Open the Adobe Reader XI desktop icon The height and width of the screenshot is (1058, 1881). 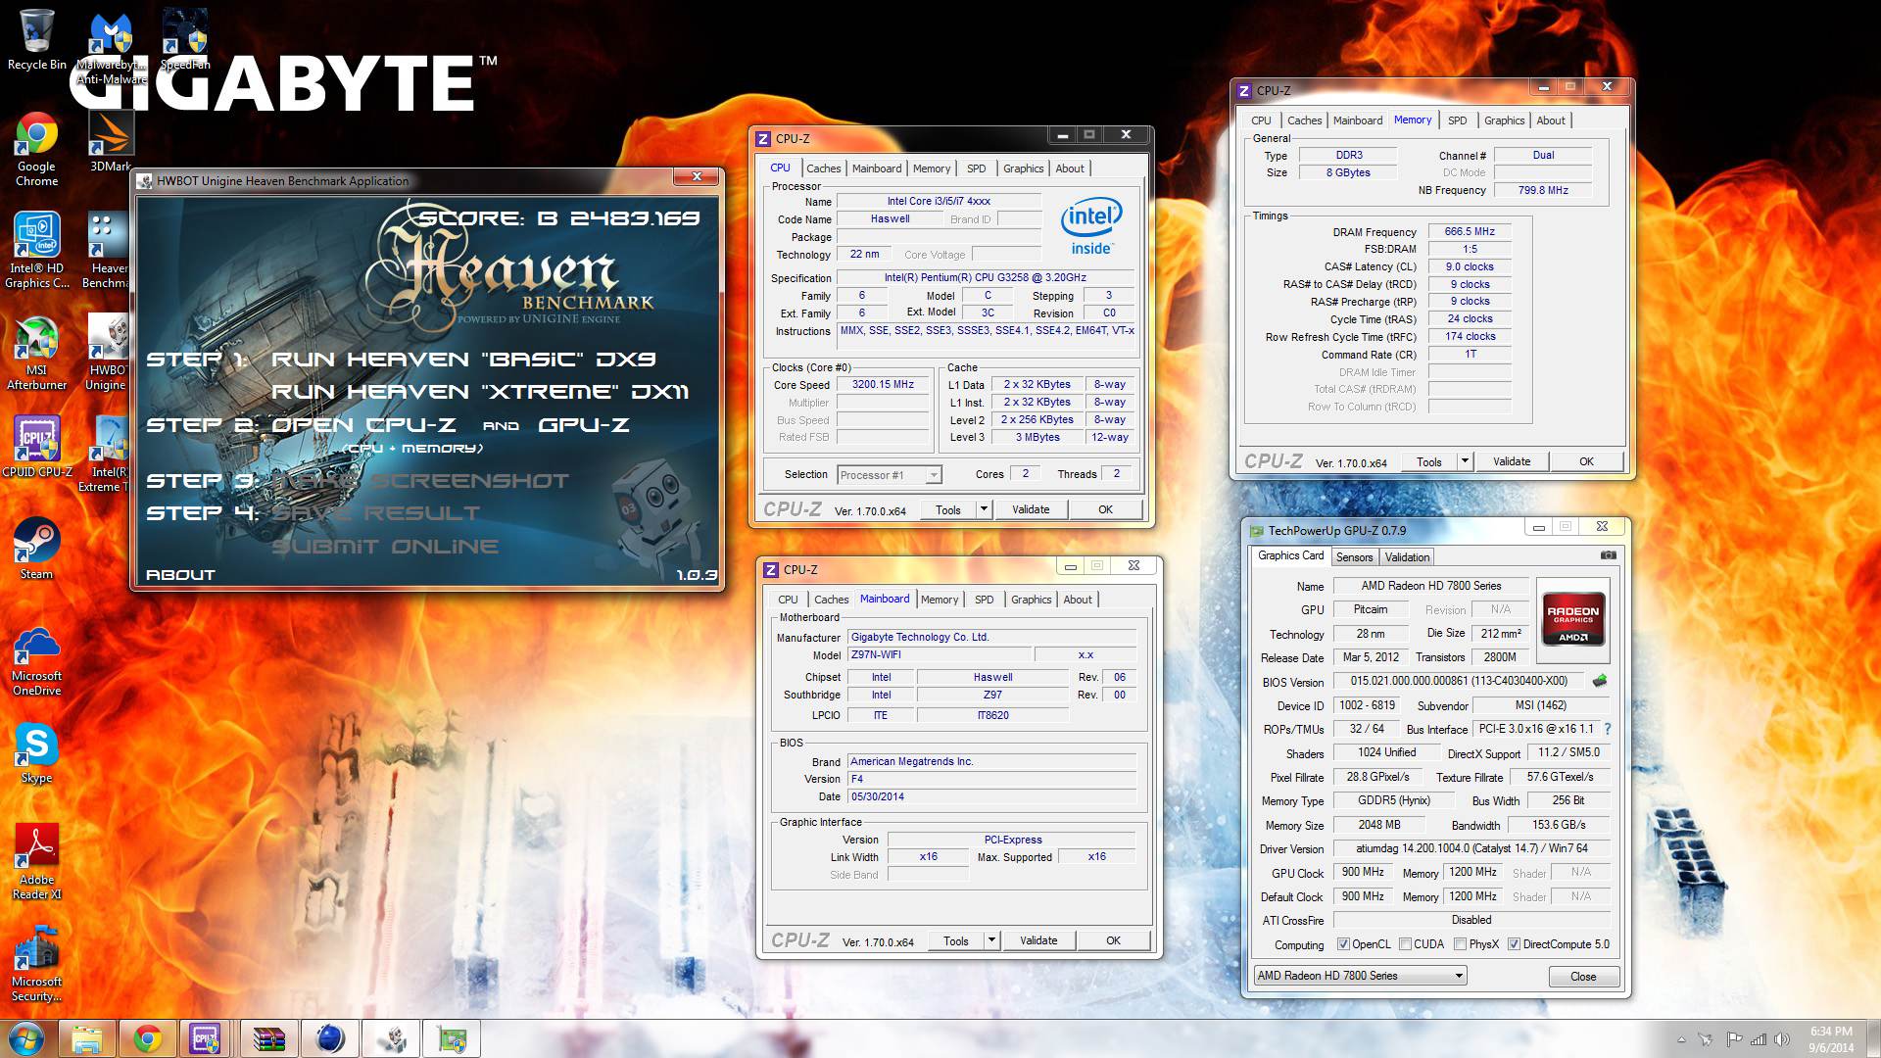pos(36,862)
